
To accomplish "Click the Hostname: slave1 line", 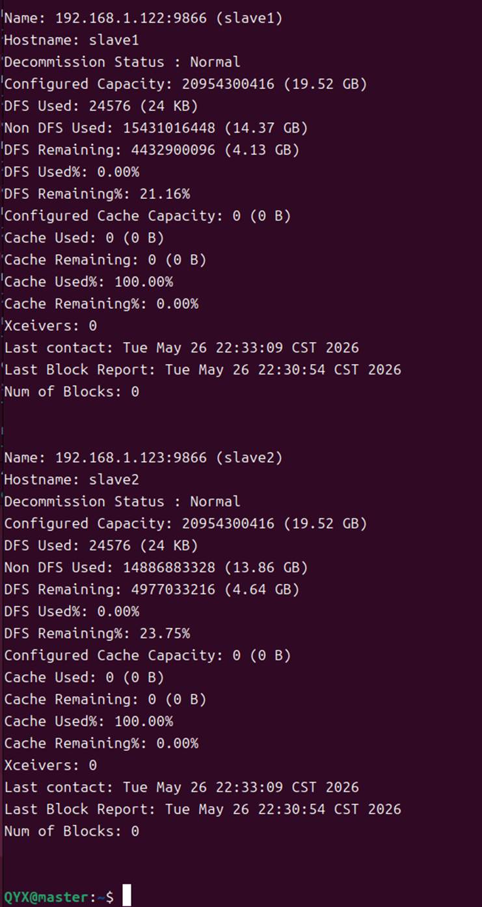I will point(72,40).
